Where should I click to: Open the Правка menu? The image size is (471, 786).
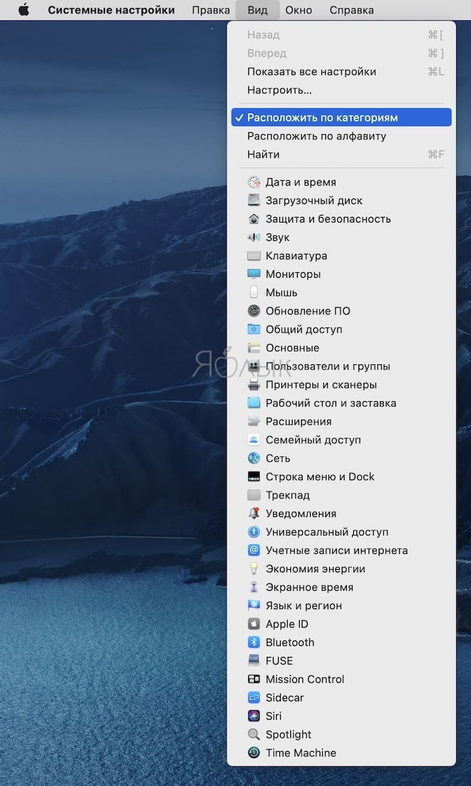(211, 10)
